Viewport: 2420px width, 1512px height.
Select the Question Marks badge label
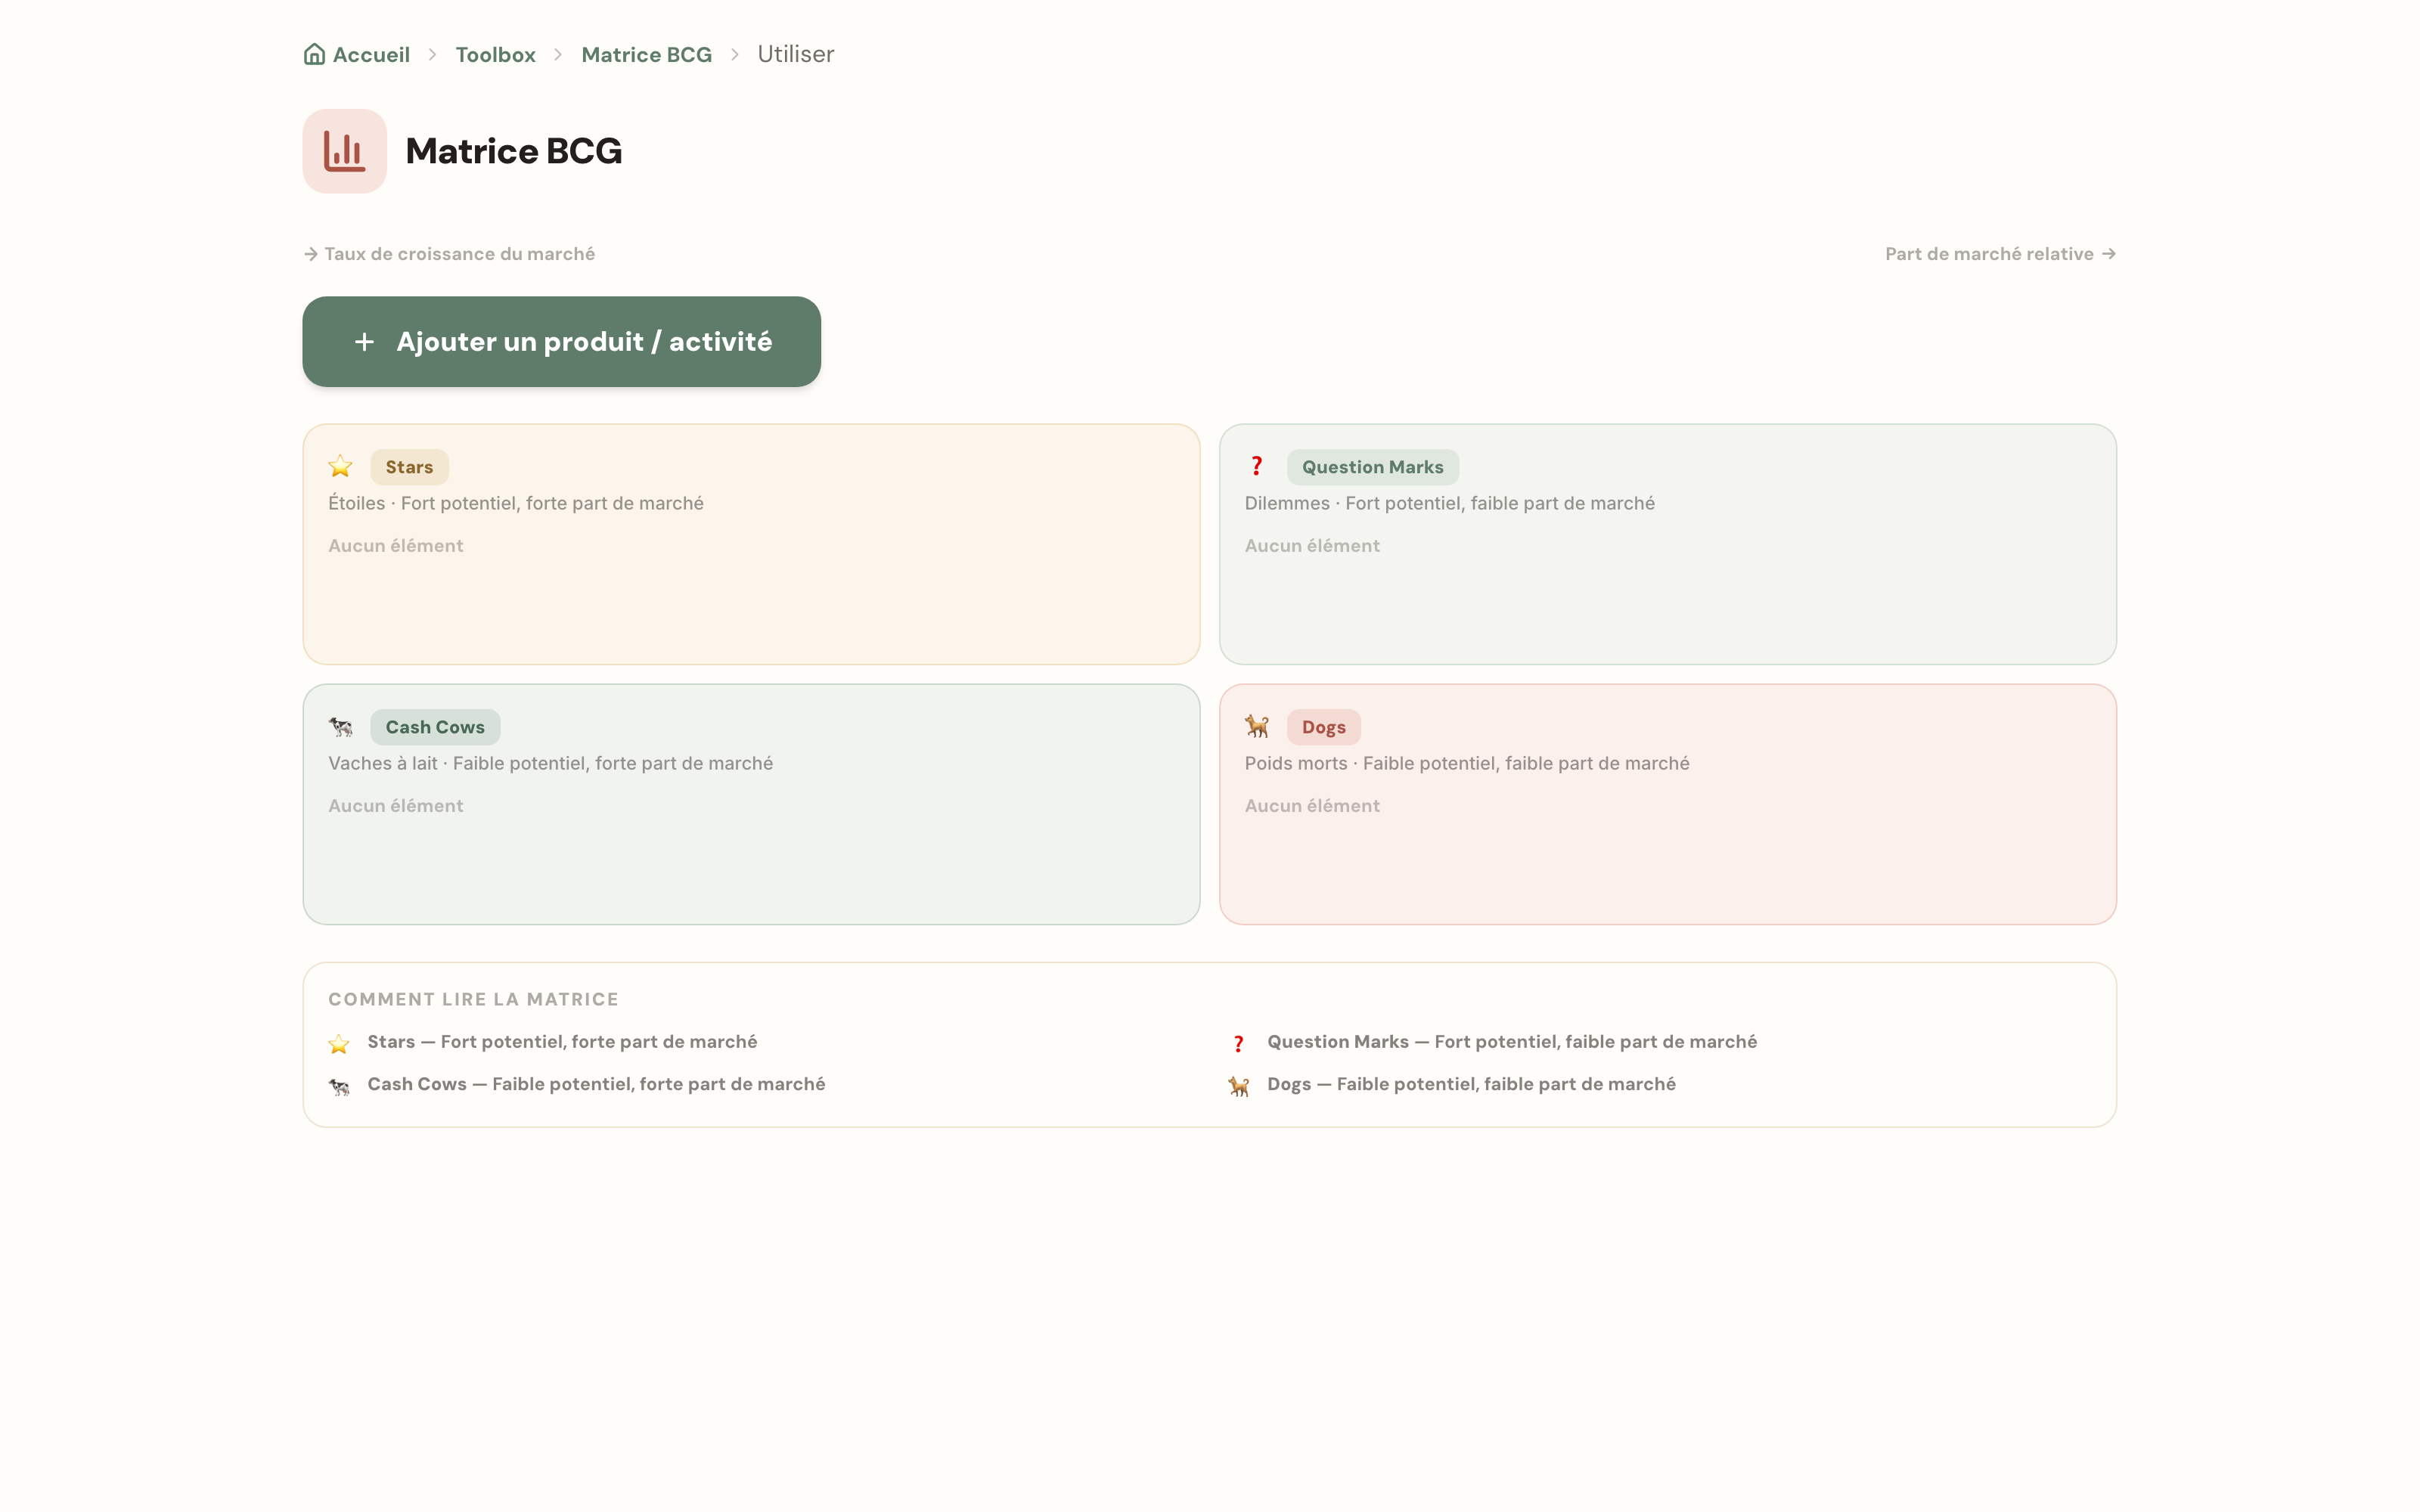coord(1372,467)
